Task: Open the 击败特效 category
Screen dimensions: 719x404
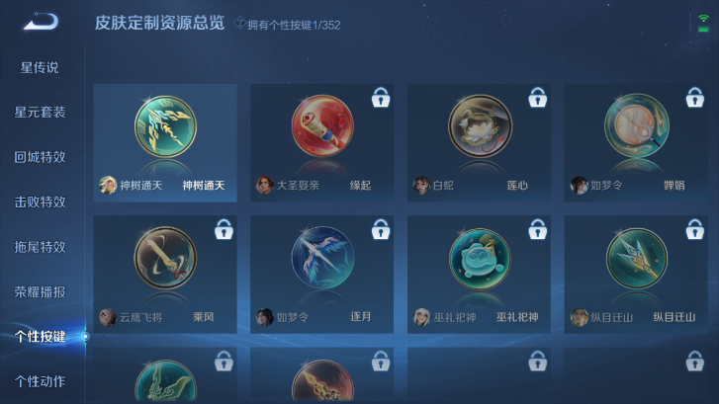Action: pyautogui.click(x=40, y=202)
